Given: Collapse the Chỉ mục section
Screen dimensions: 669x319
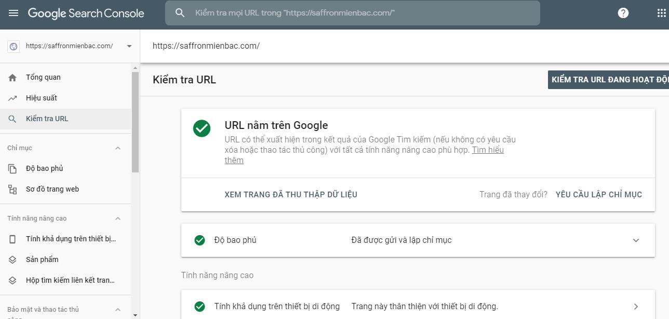Looking at the screenshot, I should [118, 148].
